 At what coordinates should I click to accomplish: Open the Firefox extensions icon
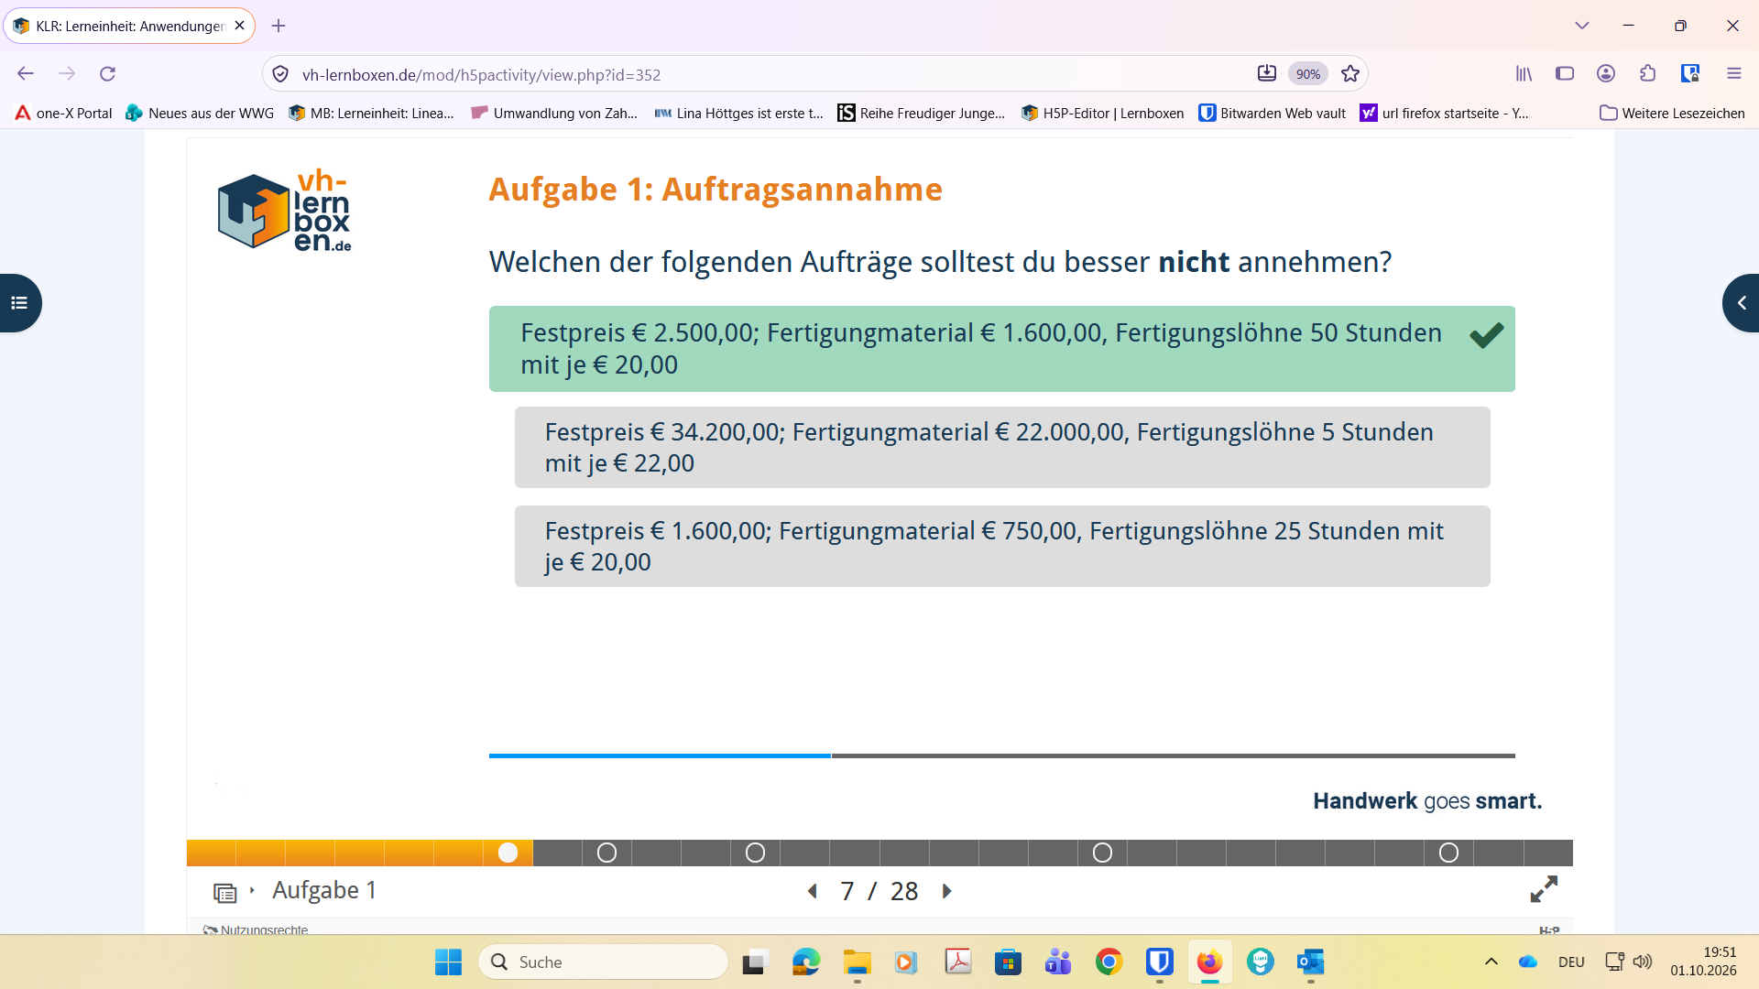click(x=1648, y=74)
